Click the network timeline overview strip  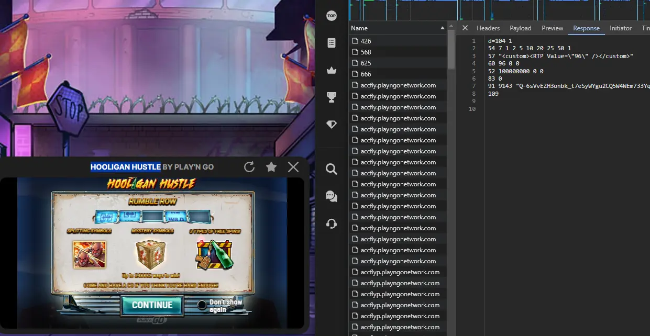499,10
